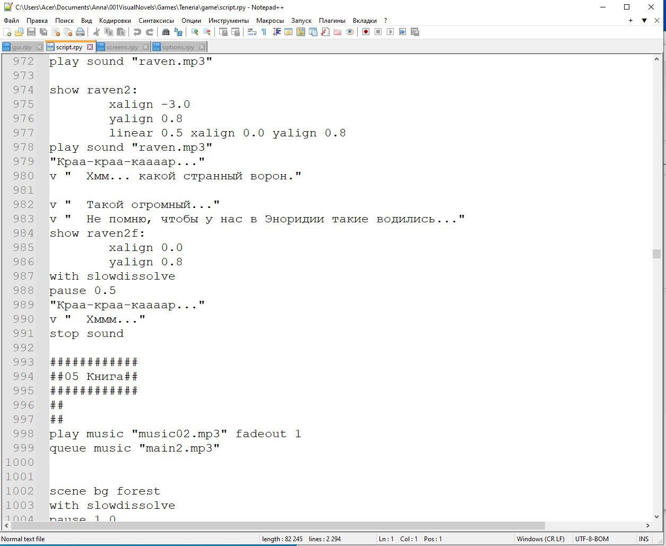Open the Запуск menu
The width and height of the screenshot is (666, 546).
301,20
